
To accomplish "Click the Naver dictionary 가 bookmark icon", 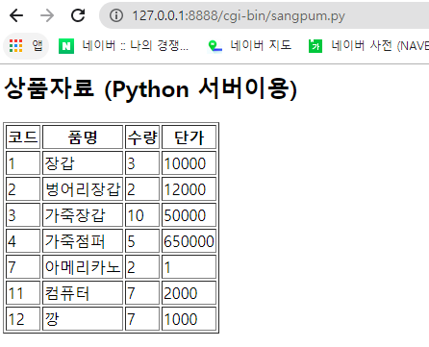I will click(x=315, y=46).
